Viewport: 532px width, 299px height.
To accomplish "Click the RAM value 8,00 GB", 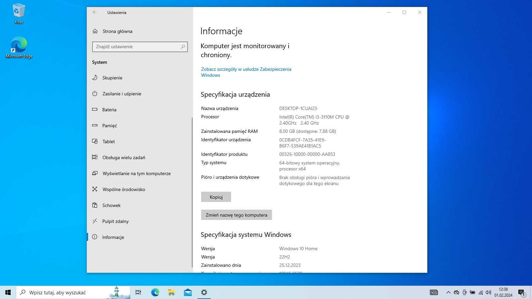I will pyautogui.click(x=308, y=131).
